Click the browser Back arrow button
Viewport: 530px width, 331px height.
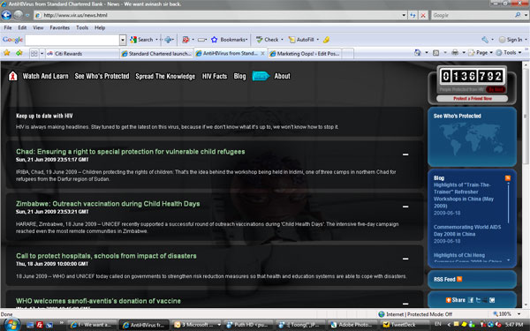(6, 15)
